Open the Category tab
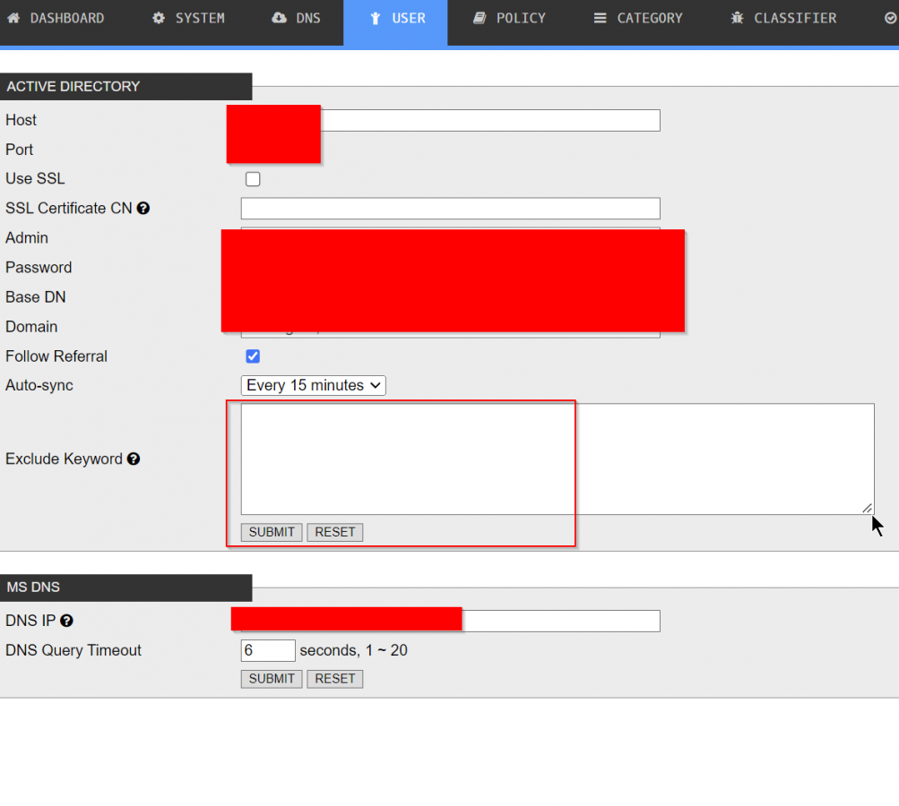 [637, 18]
